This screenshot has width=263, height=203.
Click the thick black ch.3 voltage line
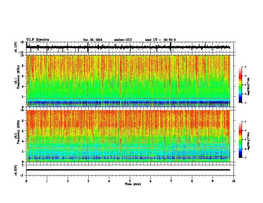coord(128,170)
